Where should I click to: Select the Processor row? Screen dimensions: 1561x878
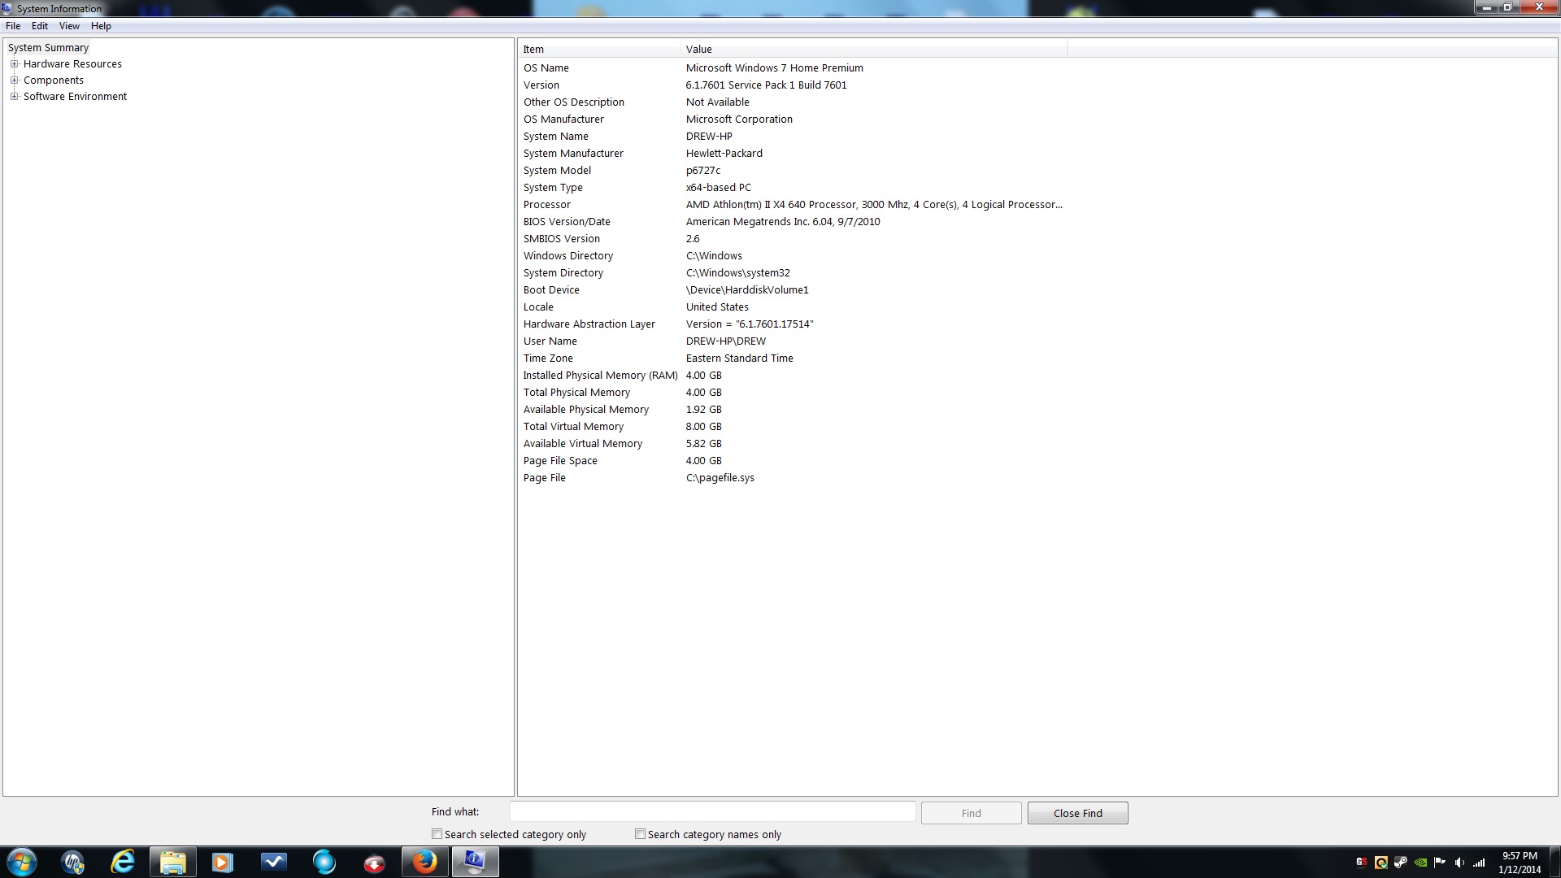pos(793,204)
